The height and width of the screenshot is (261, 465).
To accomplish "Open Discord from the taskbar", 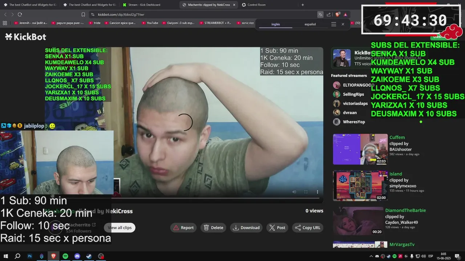I will click(77, 256).
